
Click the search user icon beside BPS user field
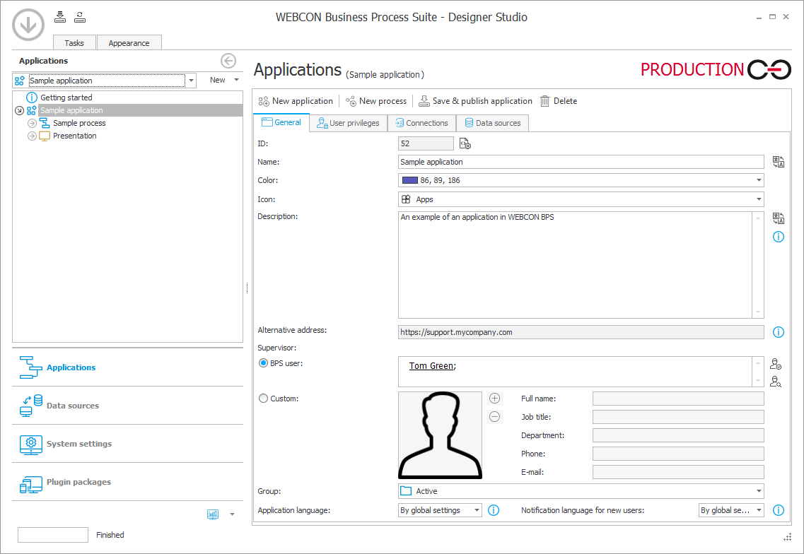[x=776, y=382]
